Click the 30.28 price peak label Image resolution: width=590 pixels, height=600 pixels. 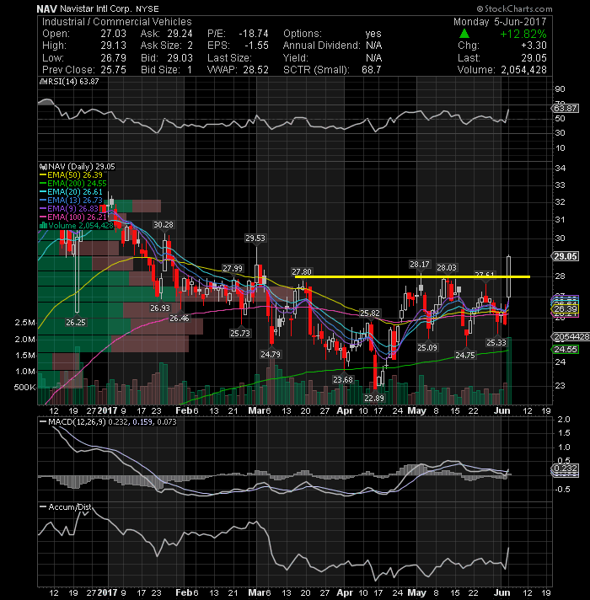[163, 225]
